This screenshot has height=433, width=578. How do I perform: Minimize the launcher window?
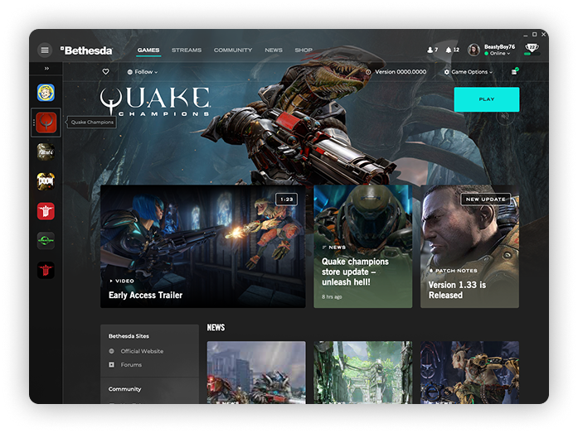pyautogui.click(x=526, y=35)
